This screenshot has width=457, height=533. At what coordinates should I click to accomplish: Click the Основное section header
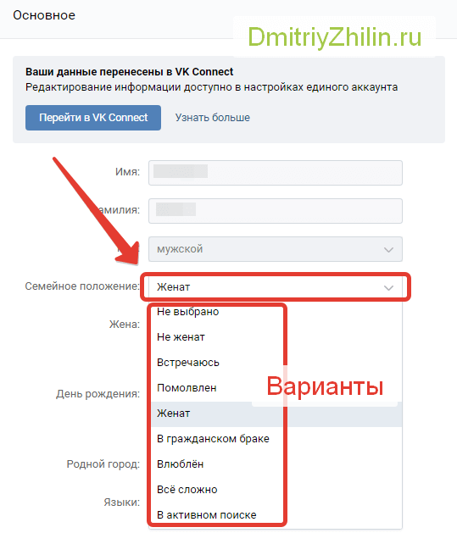(44, 15)
